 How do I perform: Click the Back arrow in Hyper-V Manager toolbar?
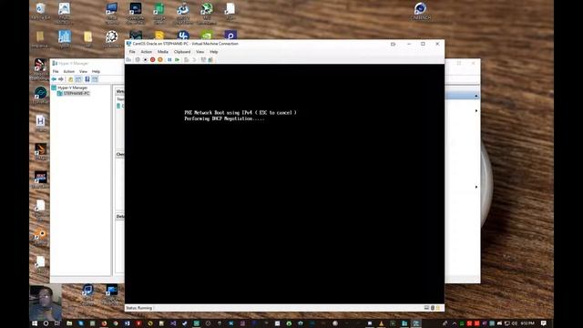tap(55, 79)
